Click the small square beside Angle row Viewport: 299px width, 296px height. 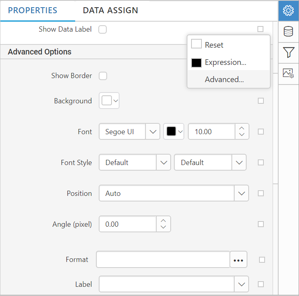[261, 224]
